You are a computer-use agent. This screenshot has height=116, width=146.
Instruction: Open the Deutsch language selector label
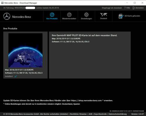click(104, 18)
